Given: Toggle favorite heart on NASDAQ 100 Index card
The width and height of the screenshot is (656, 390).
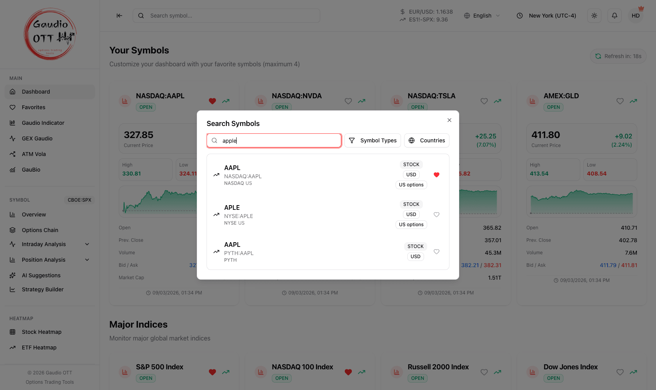Looking at the screenshot, I should [x=348, y=372].
